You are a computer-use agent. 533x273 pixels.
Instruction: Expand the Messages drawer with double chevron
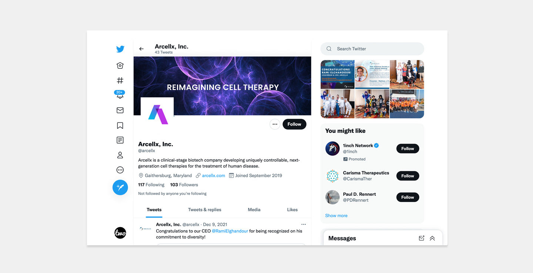coord(432,238)
